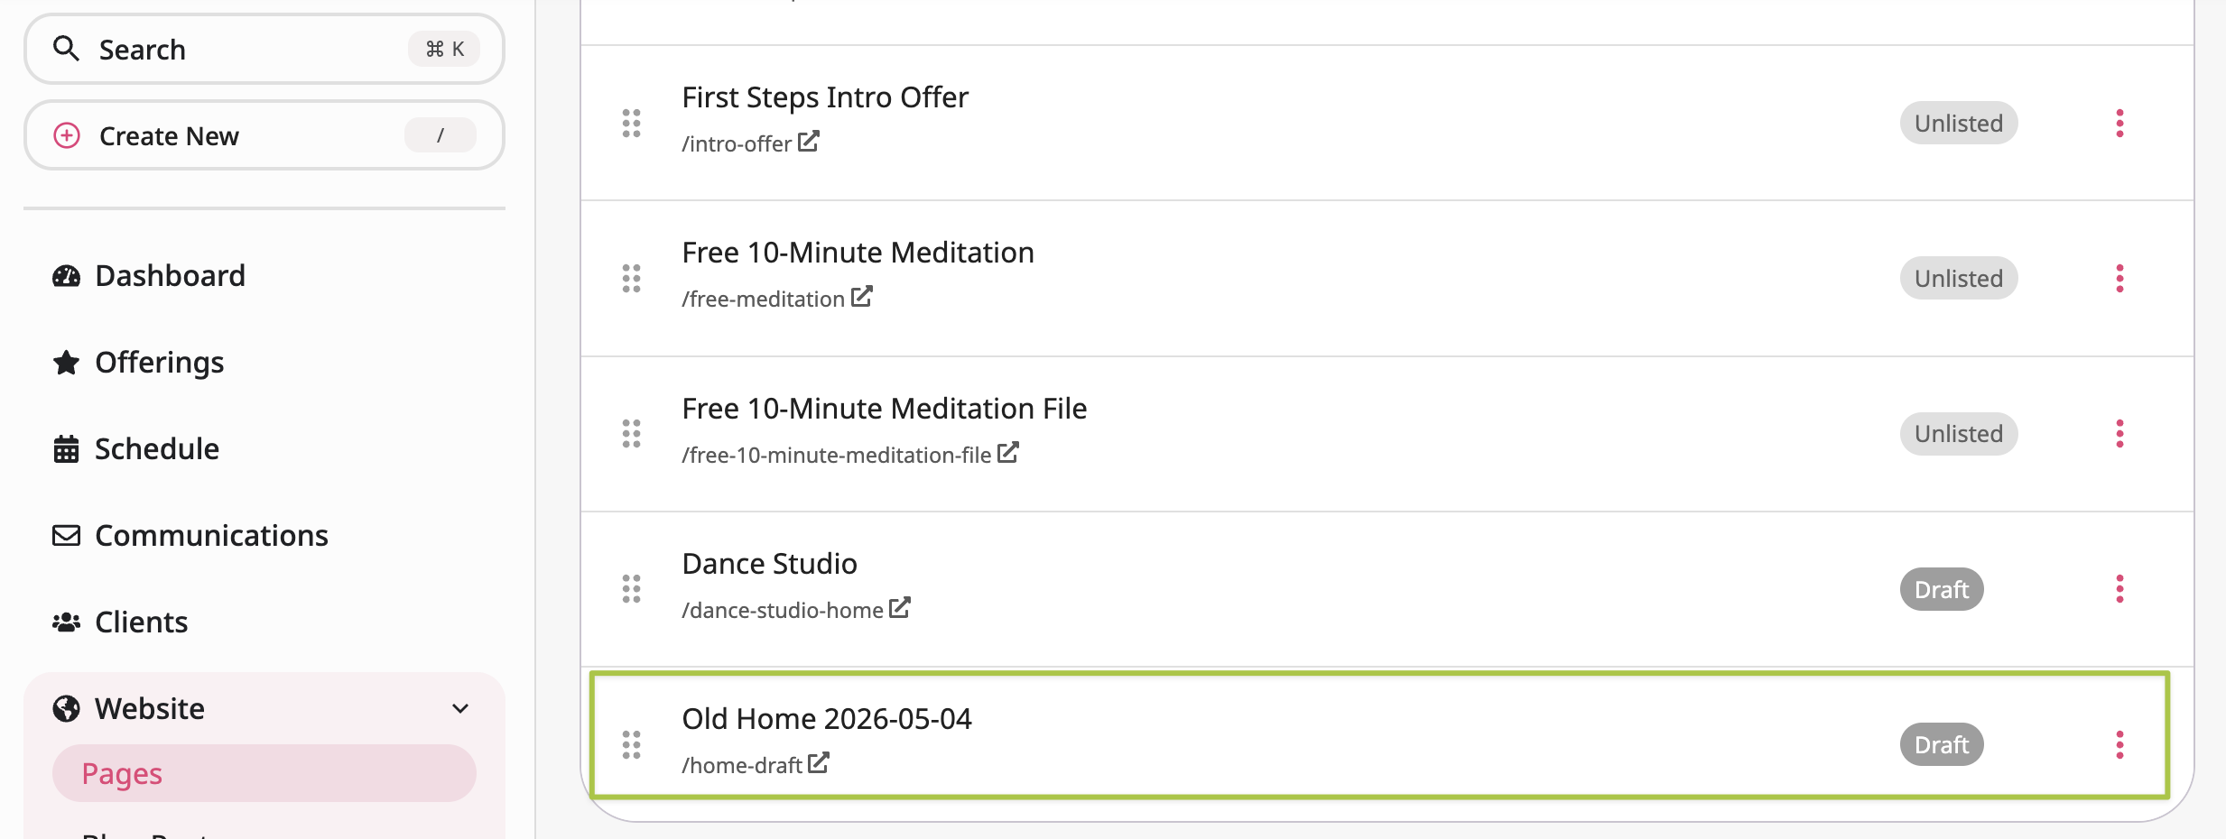Focus the Search field
Viewport: 2226px width, 839px height.
point(264,49)
